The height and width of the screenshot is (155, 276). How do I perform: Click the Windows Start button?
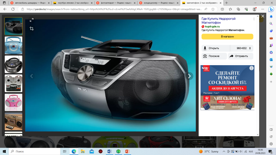(4, 151)
